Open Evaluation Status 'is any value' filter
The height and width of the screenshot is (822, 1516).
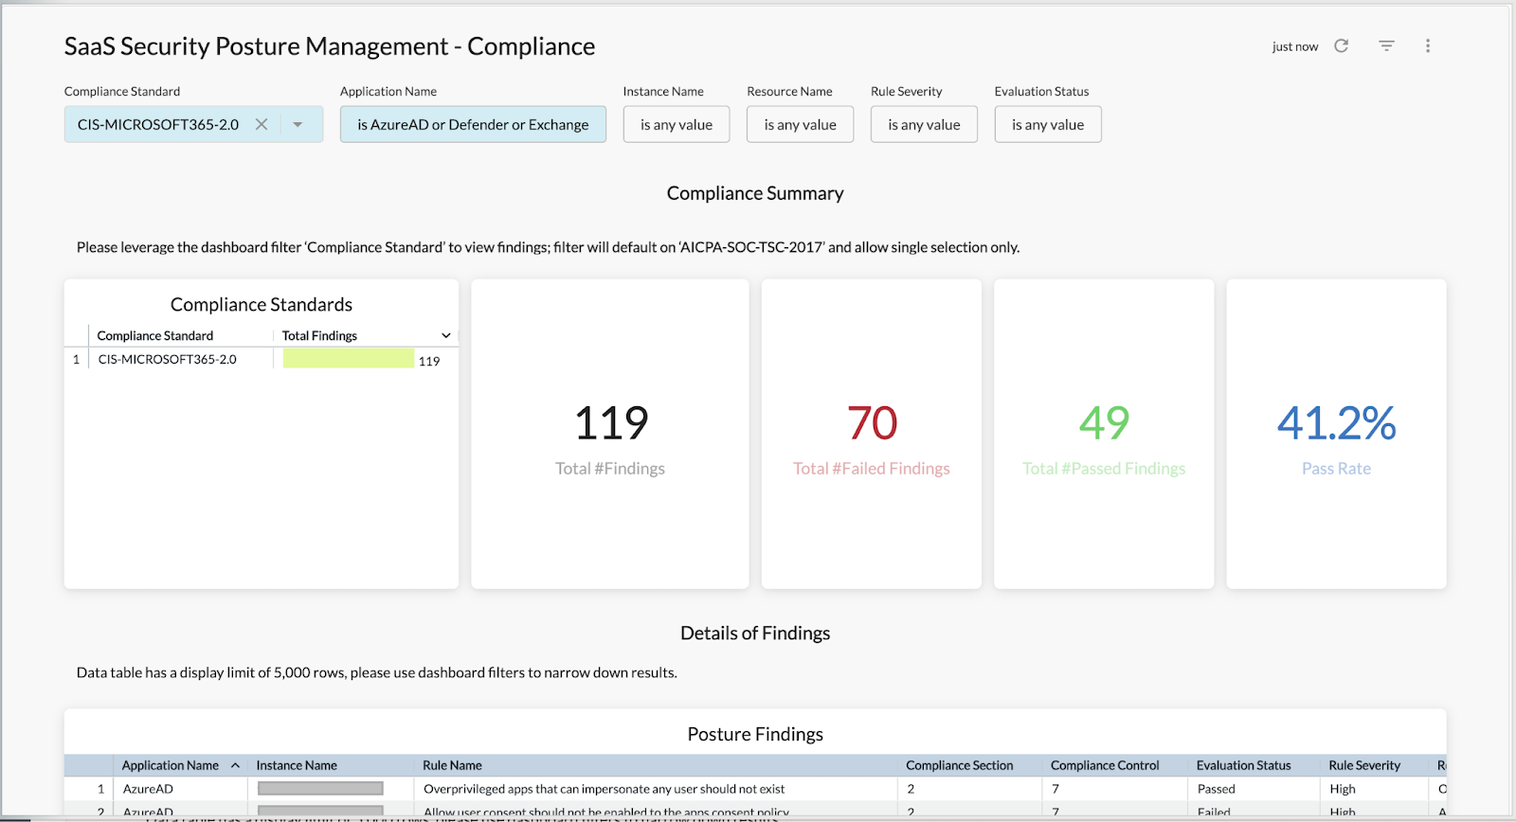(x=1048, y=124)
